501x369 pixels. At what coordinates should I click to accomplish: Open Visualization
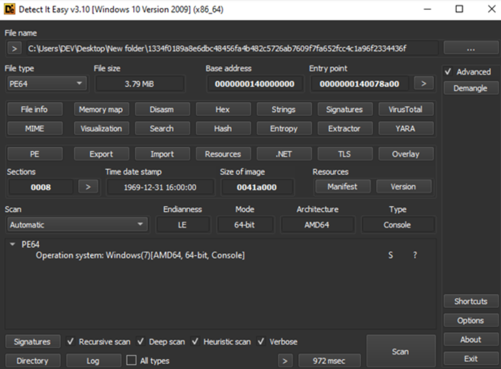101,128
